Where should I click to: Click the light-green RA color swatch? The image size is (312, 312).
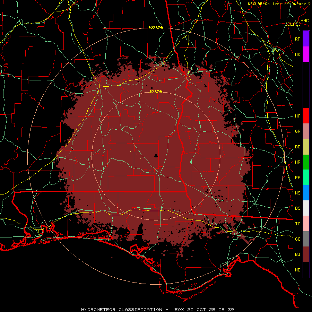(x=306, y=177)
